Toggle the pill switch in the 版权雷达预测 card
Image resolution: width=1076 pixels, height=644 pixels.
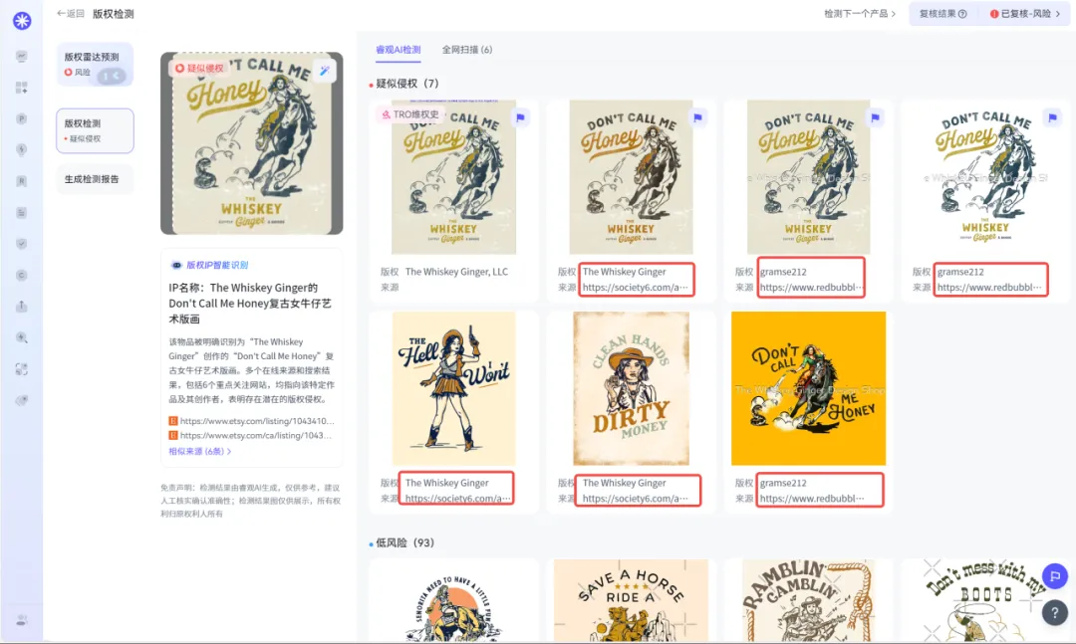(x=112, y=76)
